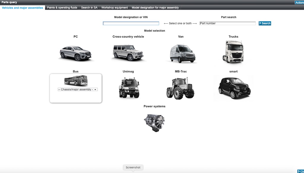Go to the Workshop equipment tab

click(x=115, y=8)
